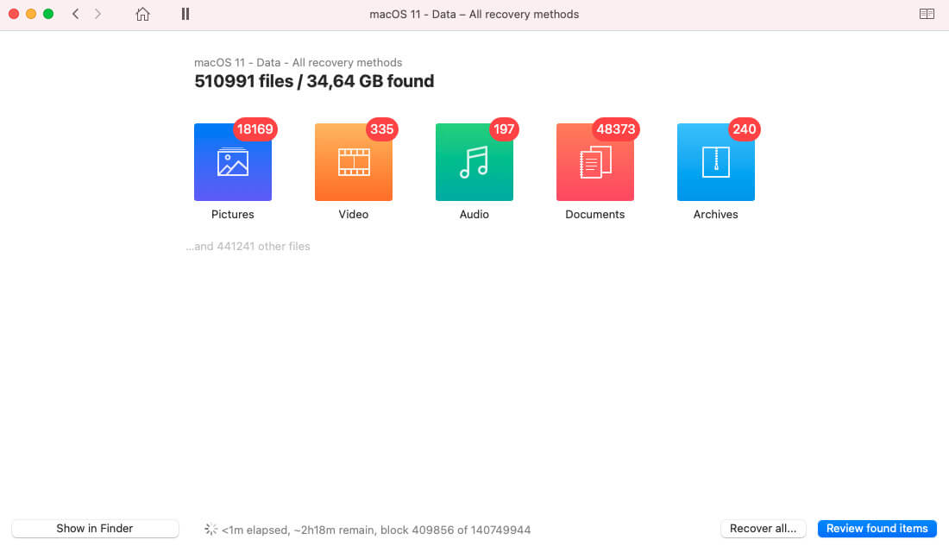Screen dimensions: 949x546
Task: Return to the home screen via house icon
Action: (142, 14)
